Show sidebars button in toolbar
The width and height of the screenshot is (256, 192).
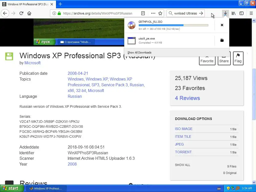pos(241,13)
